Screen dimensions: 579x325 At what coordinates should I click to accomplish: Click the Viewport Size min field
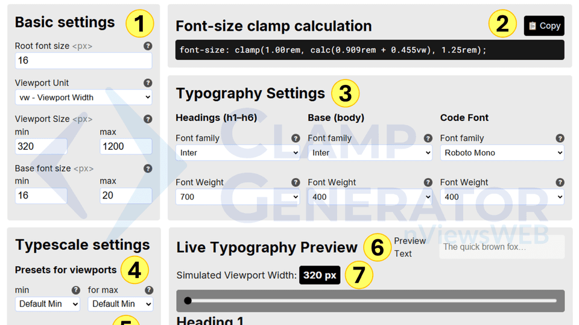(x=41, y=146)
